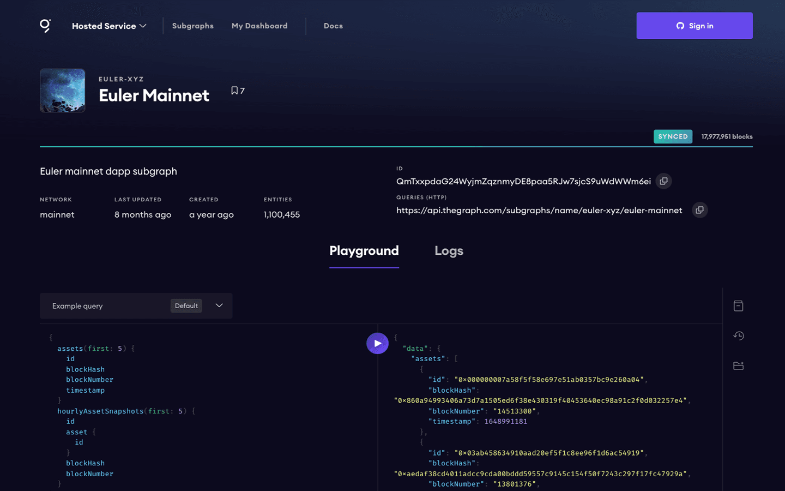Copy the subgraph ID with the copy icon
Viewport: 785px width, 491px height.
click(x=663, y=181)
